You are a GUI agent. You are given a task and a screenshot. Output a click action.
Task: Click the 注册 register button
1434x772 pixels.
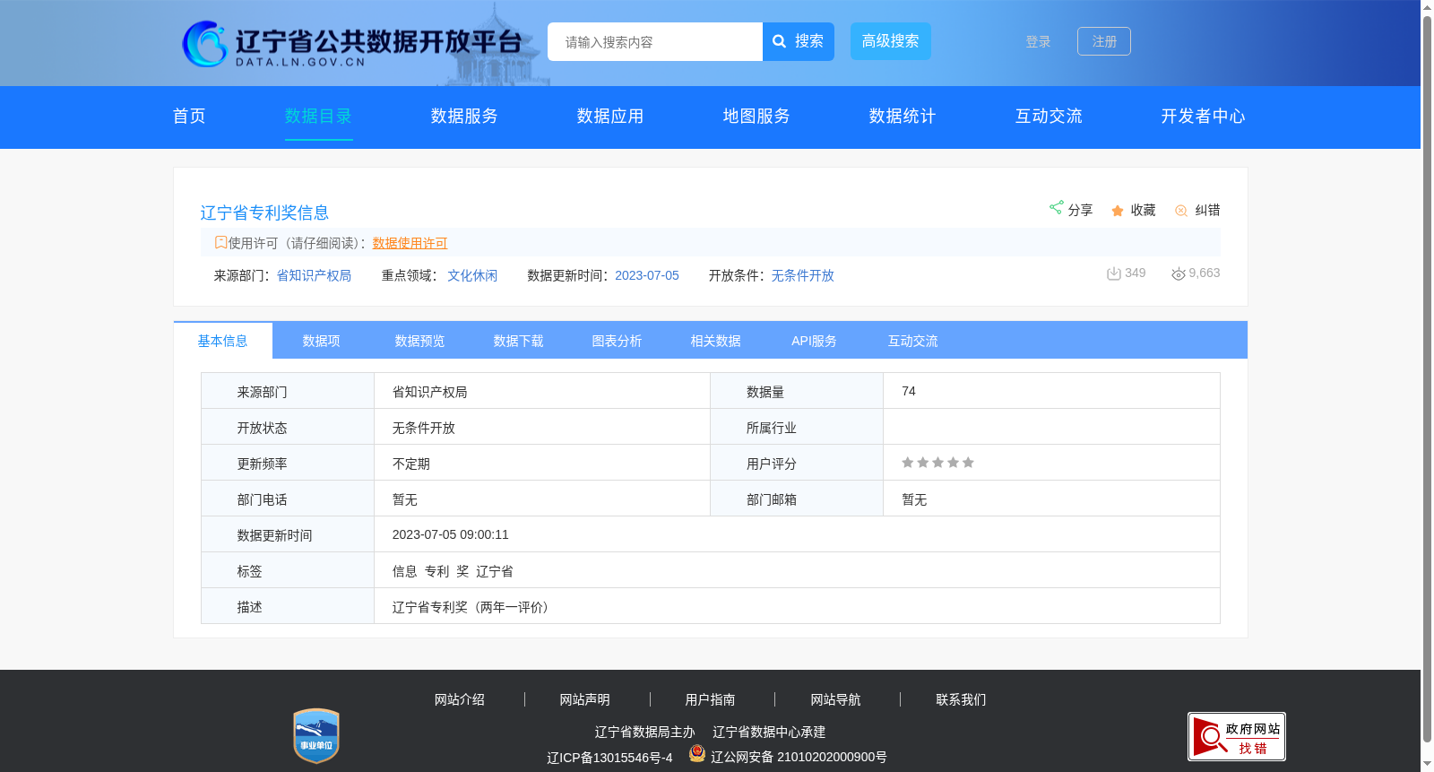[1104, 41]
